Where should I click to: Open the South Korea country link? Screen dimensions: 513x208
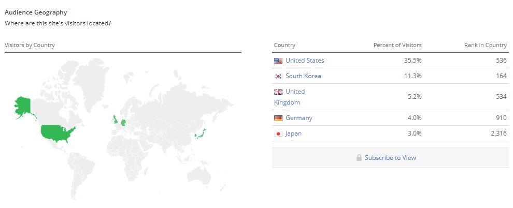303,76
